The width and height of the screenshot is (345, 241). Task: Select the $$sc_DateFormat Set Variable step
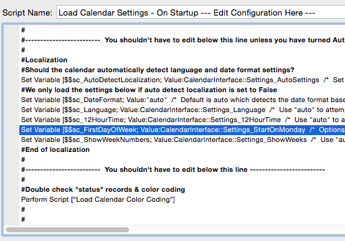point(182,100)
